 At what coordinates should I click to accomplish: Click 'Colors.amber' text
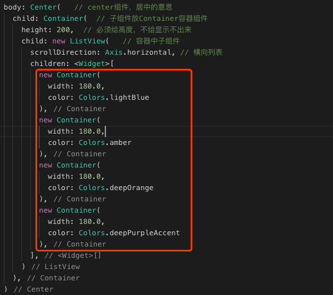105,142
